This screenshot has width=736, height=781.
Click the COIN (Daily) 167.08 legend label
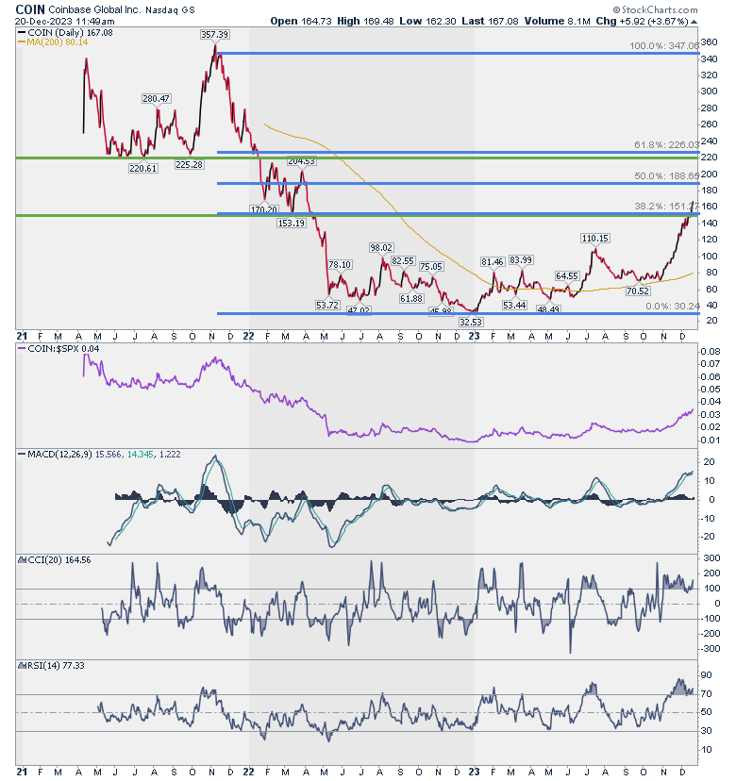point(70,32)
